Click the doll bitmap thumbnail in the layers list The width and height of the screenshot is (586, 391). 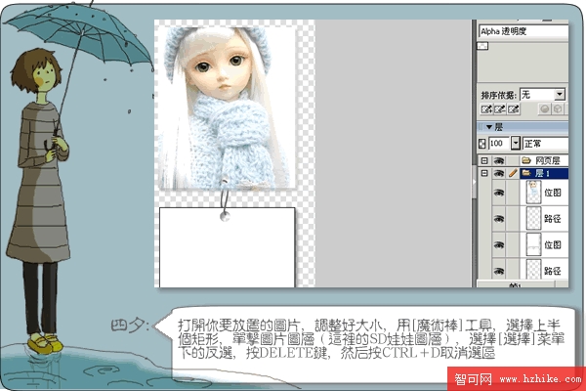pos(532,193)
